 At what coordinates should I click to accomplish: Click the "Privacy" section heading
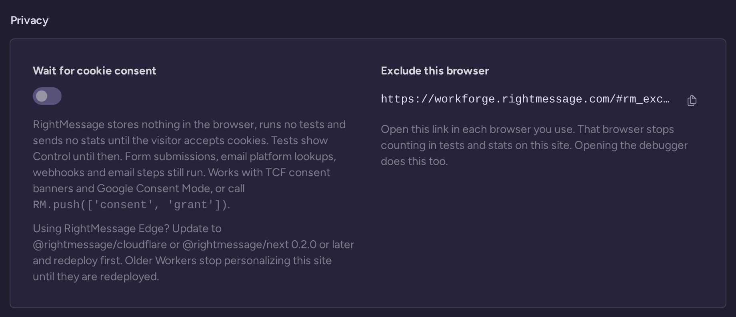click(x=30, y=20)
